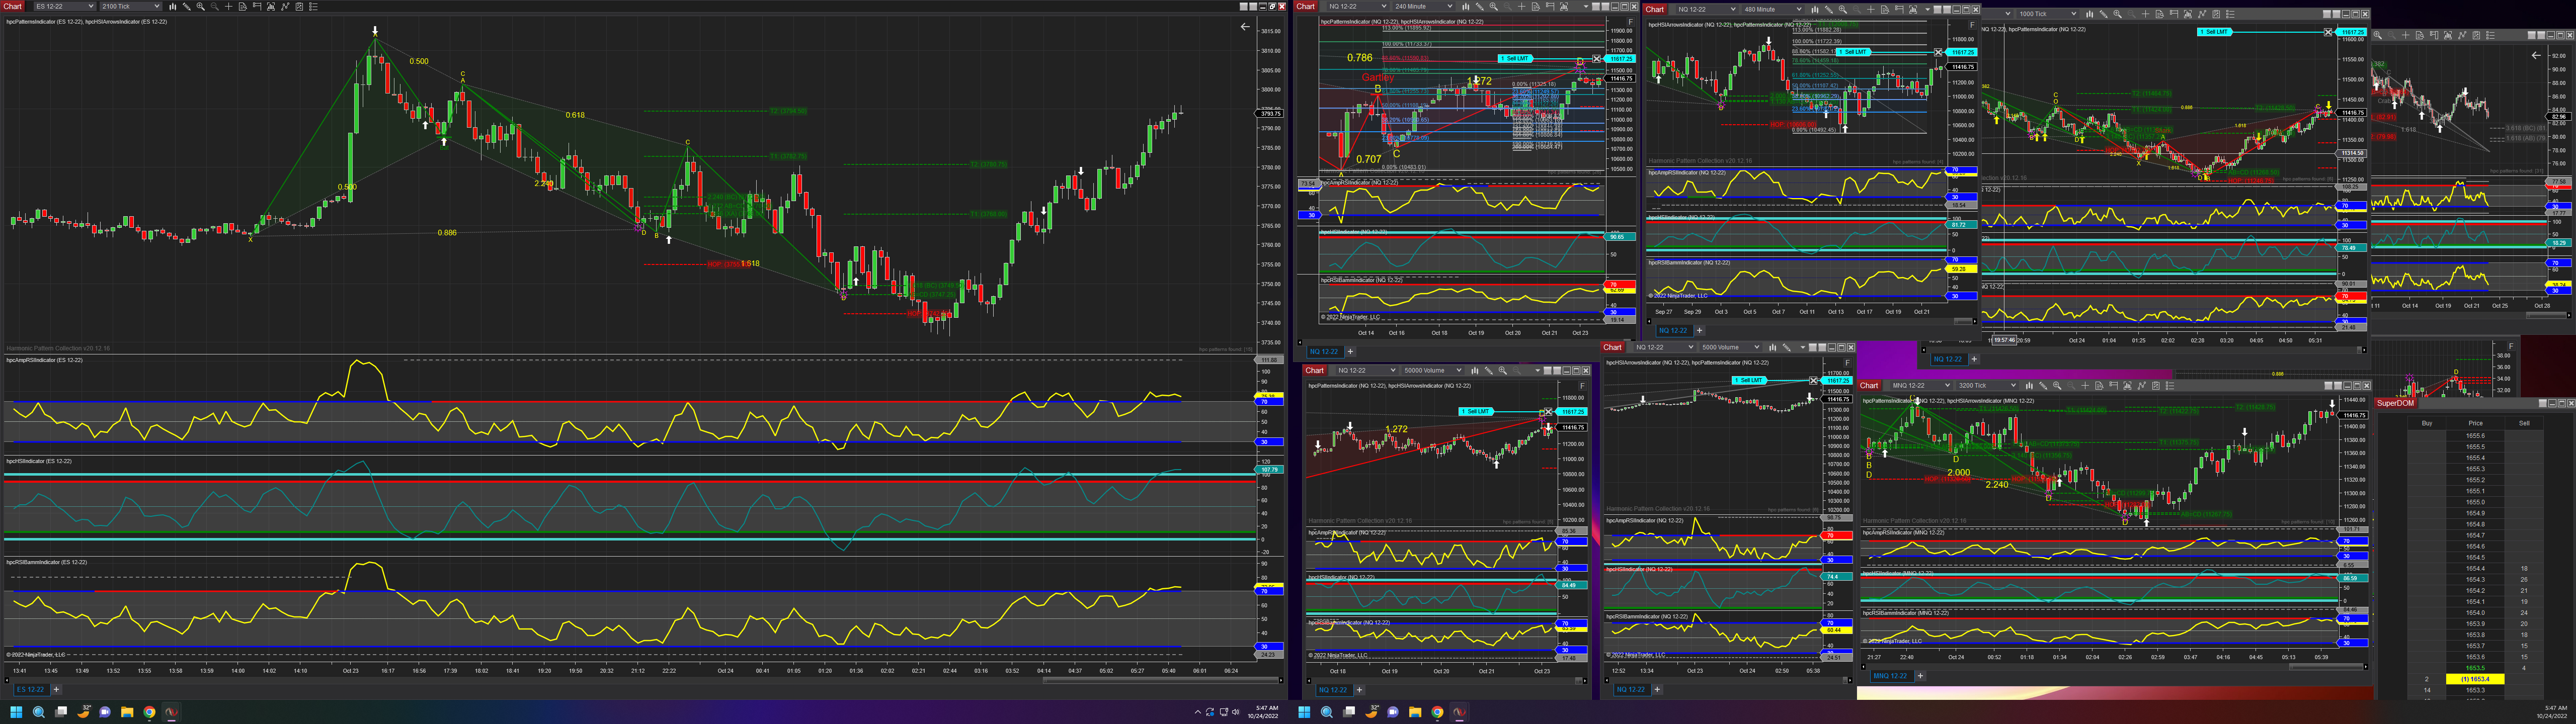Open Google Chrome from the taskbar
The height and width of the screenshot is (724, 2576).
point(149,712)
